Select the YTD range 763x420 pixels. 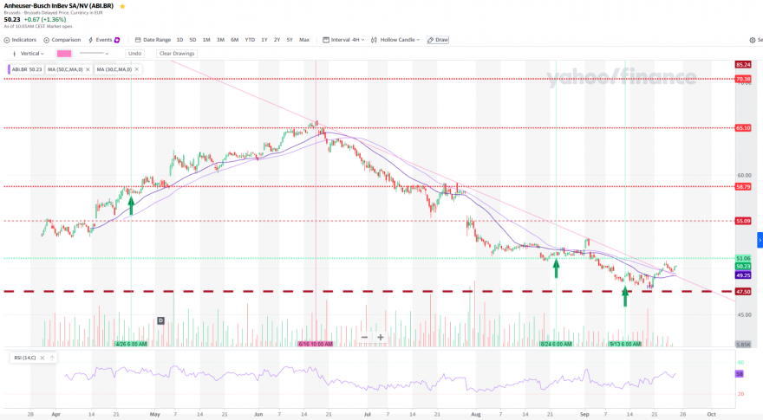pyautogui.click(x=250, y=40)
